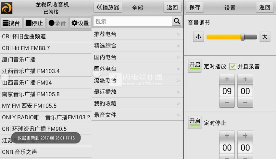Select station CRI Hit FM FM88.7
This screenshot has height=159, width=276.
coord(46,48)
